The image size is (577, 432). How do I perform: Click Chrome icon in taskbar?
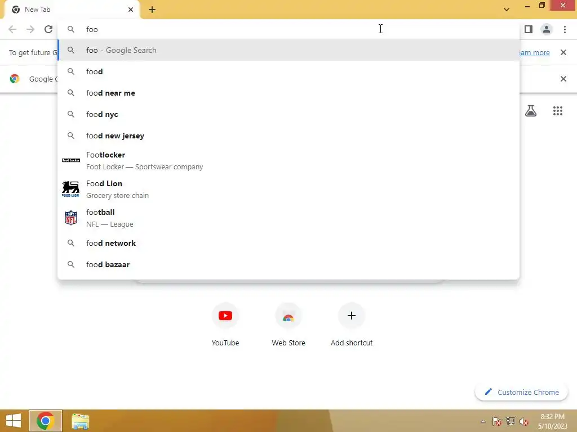[46, 421]
